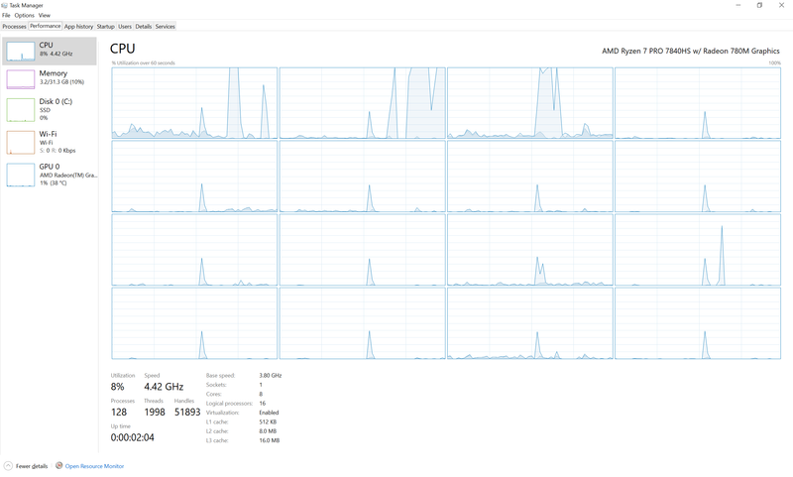The image size is (793, 477).
Task: Click GPU 0 1% (38 °C) text
Action: [54, 183]
